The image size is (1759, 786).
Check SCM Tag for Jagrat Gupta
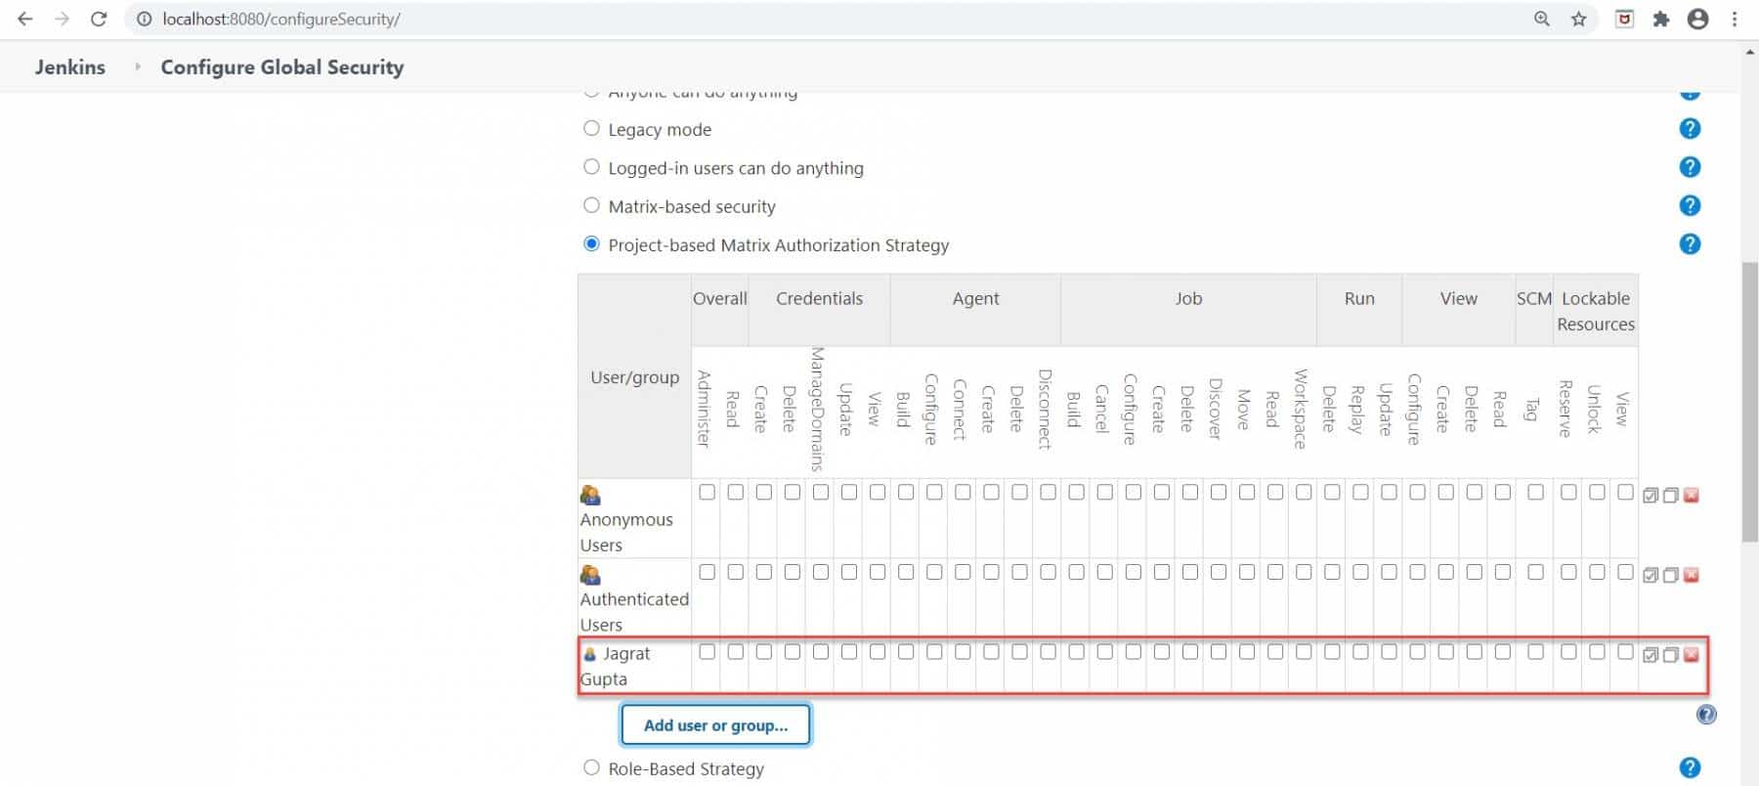coord(1535,652)
